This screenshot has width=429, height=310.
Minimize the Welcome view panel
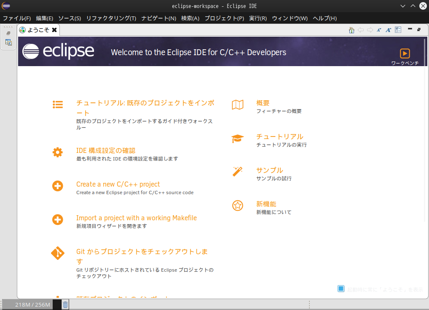(x=410, y=29)
